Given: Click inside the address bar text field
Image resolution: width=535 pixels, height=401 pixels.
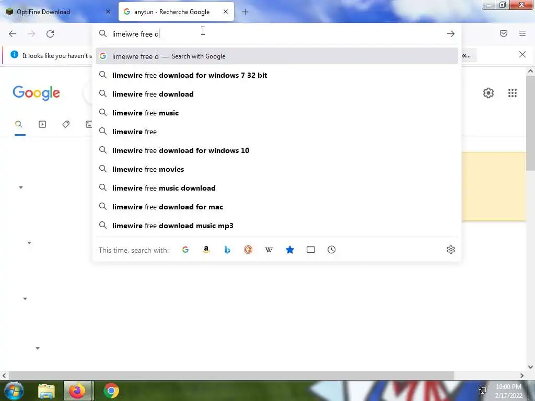Looking at the screenshot, I should tap(276, 34).
